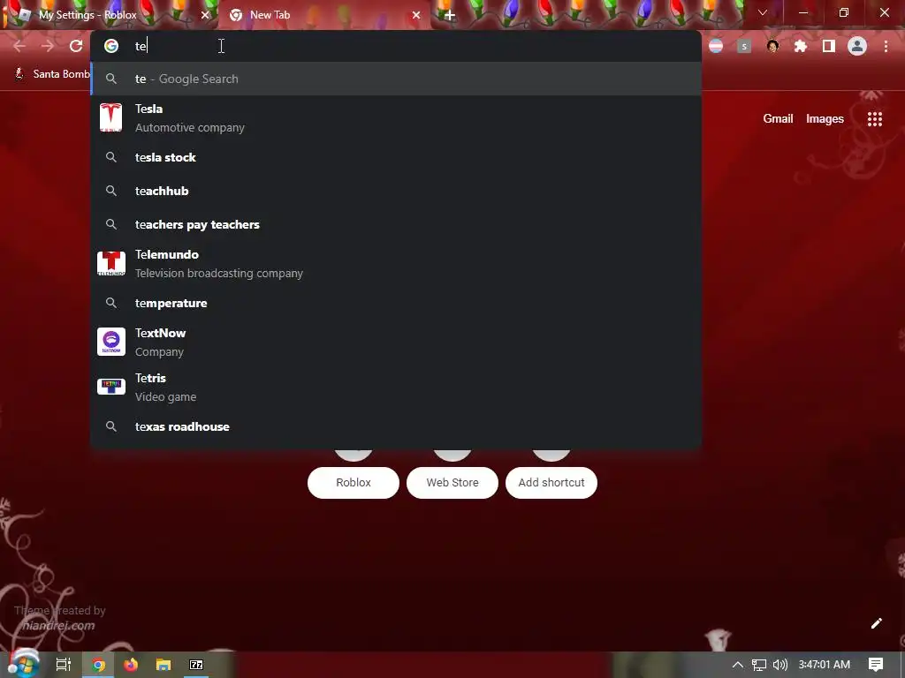Open the Google apps grid
Image resolution: width=905 pixels, height=678 pixels.
coord(875,119)
